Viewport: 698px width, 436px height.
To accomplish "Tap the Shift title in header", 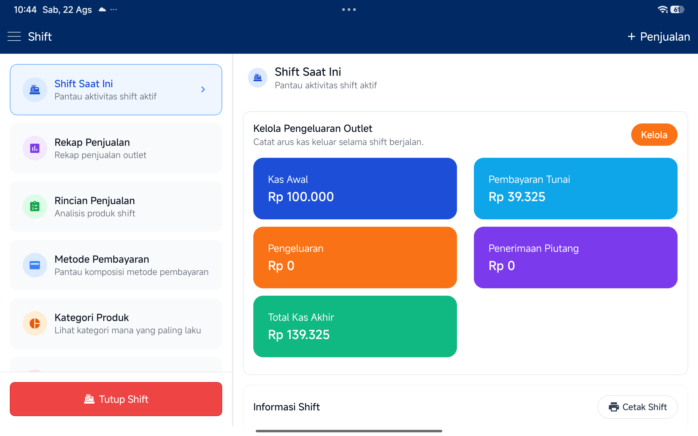I will click(x=40, y=37).
